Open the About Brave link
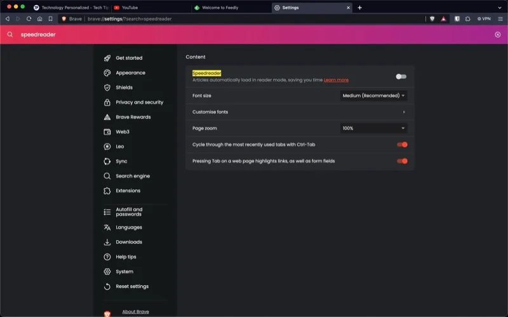The image size is (508, 317). tap(135, 312)
